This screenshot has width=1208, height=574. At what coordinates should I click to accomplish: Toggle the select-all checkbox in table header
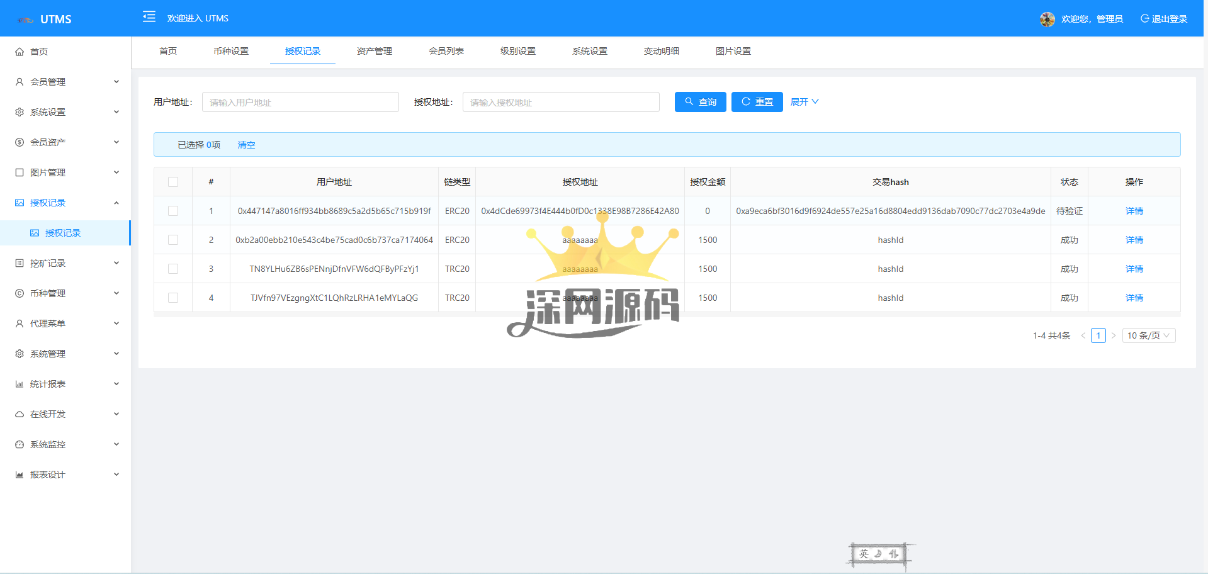pos(173,182)
